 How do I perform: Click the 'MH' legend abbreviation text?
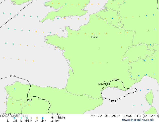click(27, 121)
